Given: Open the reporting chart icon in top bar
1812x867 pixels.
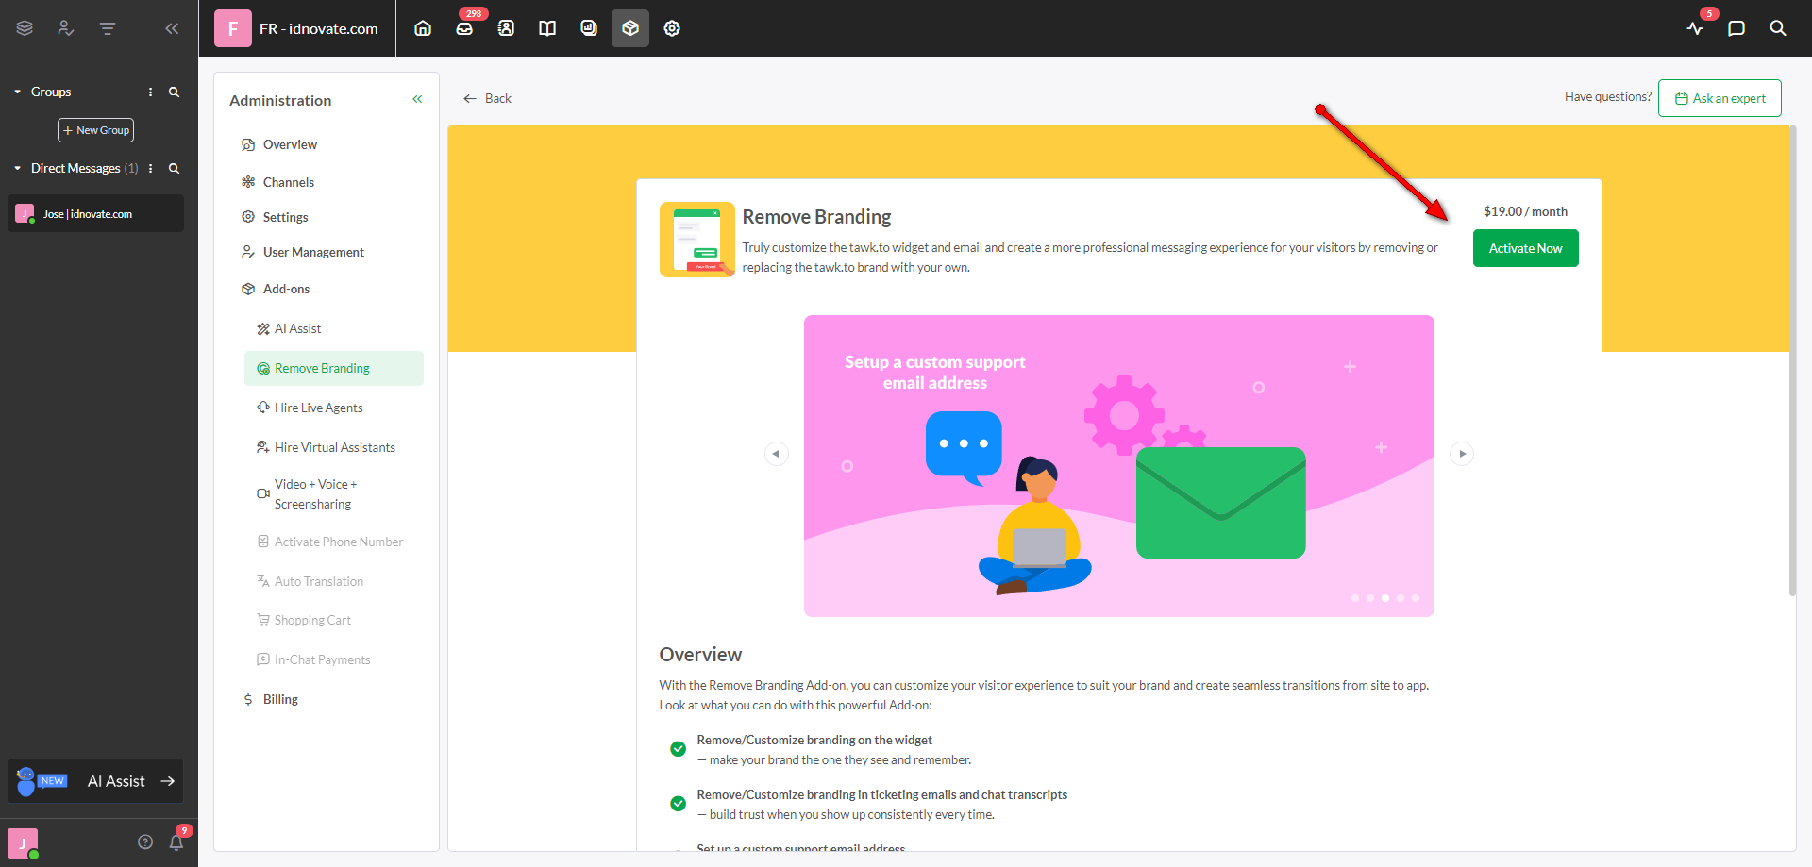Looking at the screenshot, I should tap(589, 28).
